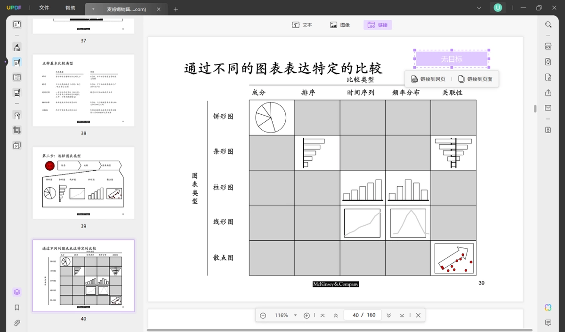Open the OCR tool in right sidebar
Image resolution: width=565 pixels, height=332 pixels.
click(548, 46)
